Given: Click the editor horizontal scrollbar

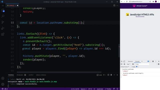Looking at the screenshot, I should [x=59, y=72].
